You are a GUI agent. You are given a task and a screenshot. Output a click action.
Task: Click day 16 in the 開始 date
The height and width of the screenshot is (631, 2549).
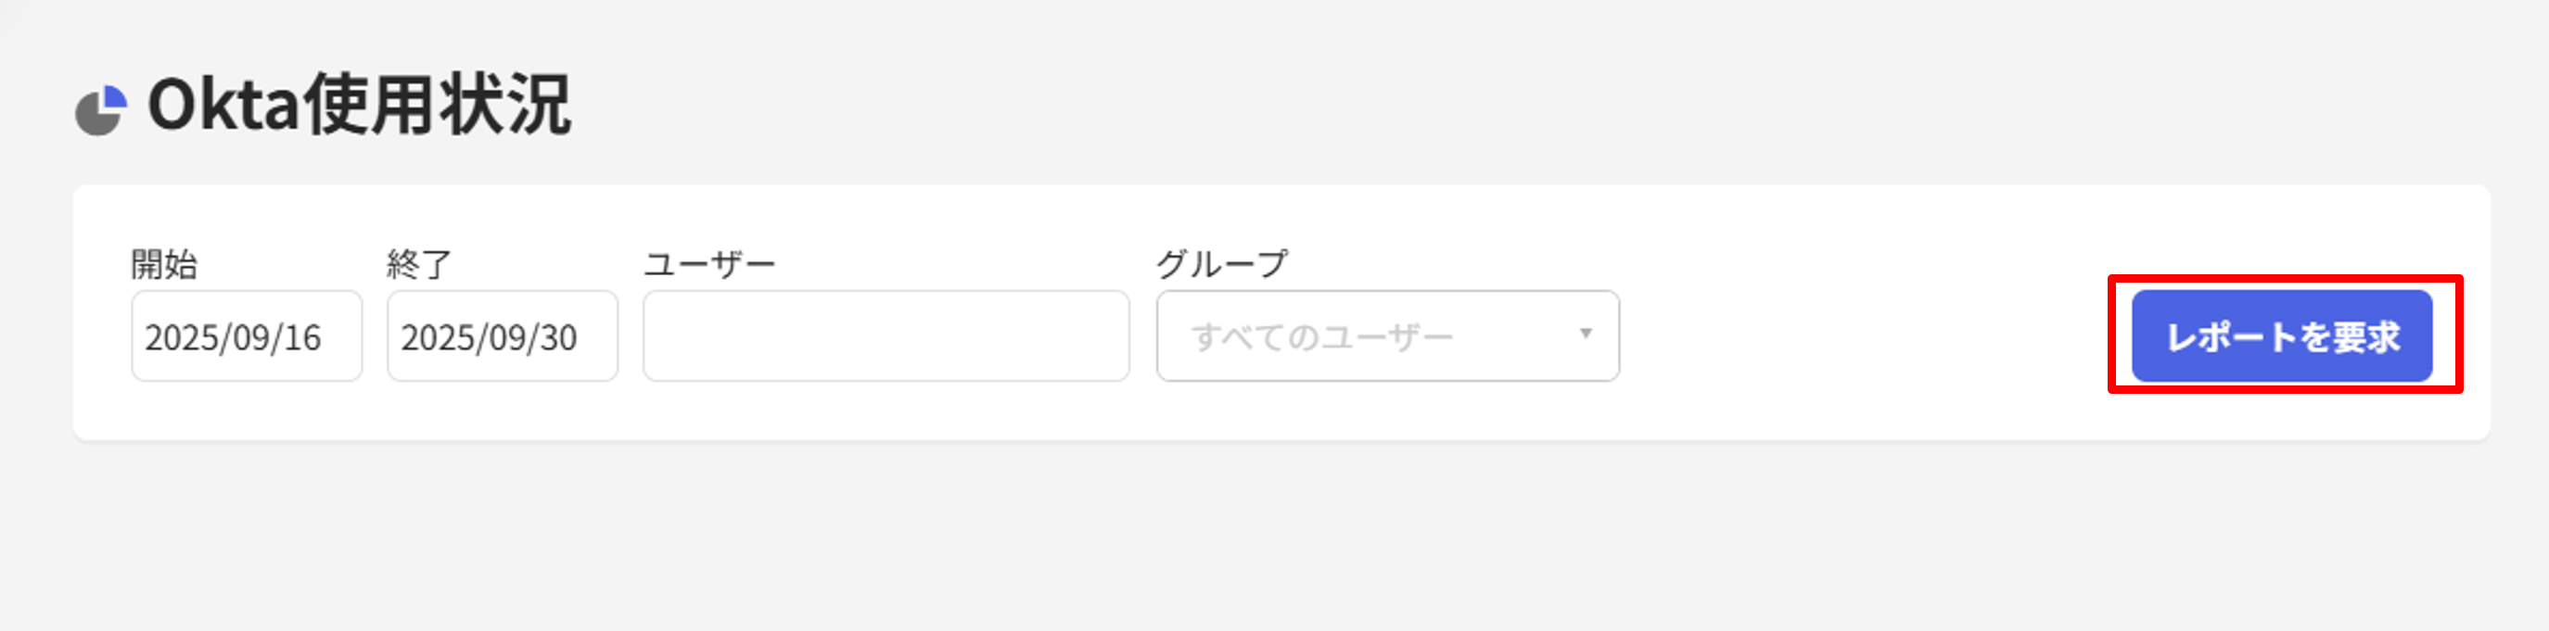click(303, 338)
